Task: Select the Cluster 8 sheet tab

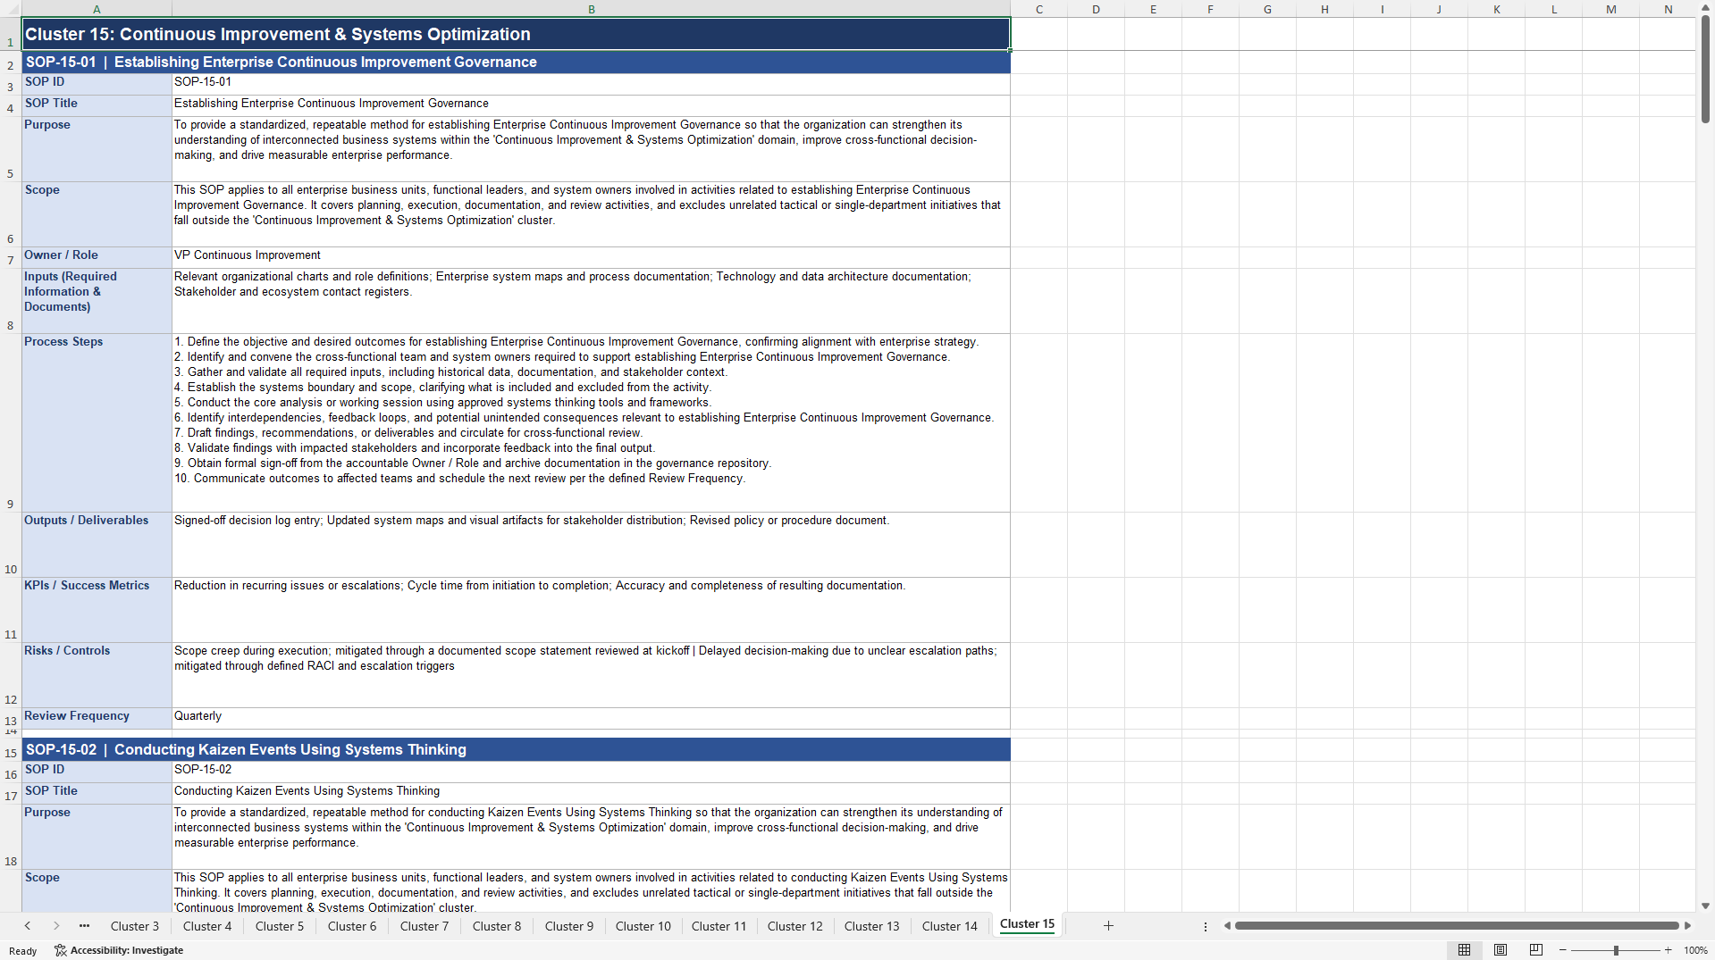Action: [497, 926]
